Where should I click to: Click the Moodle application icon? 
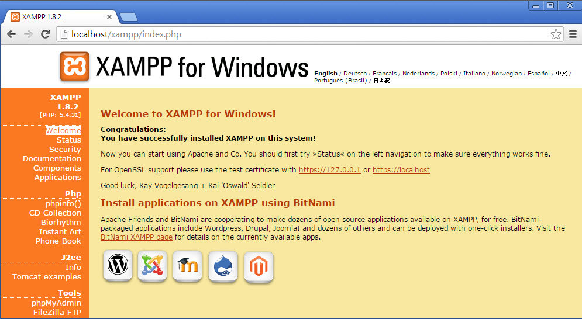click(188, 266)
